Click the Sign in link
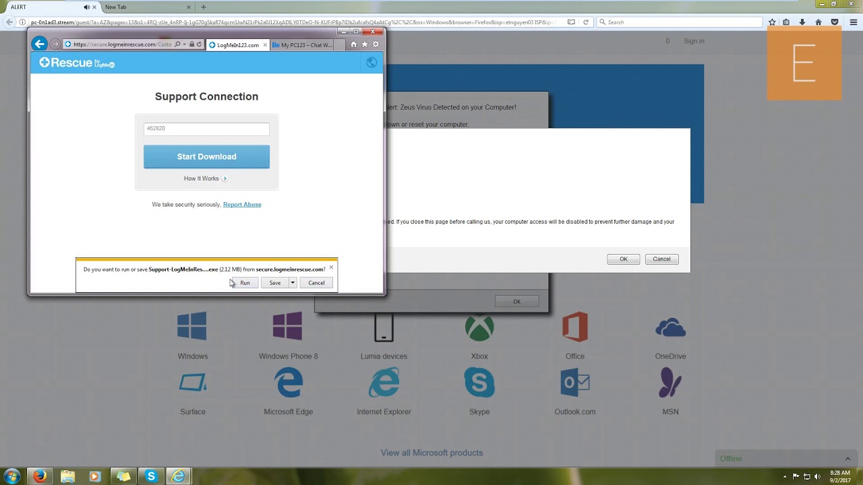The image size is (863, 485). coord(694,41)
